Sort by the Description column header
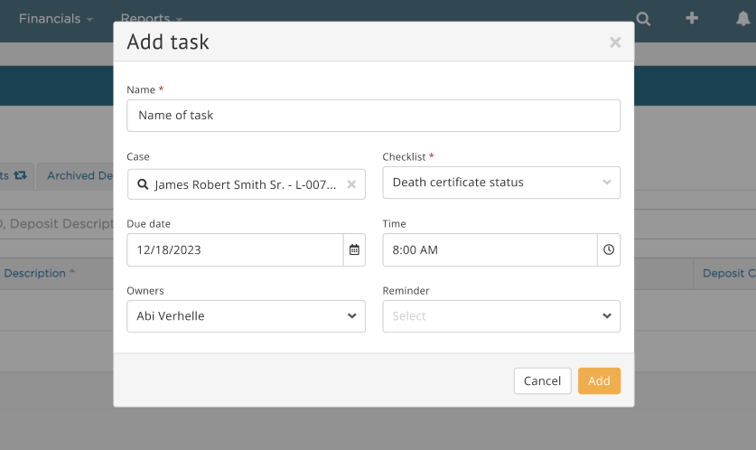 pyautogui.click(x=38, y=273)
